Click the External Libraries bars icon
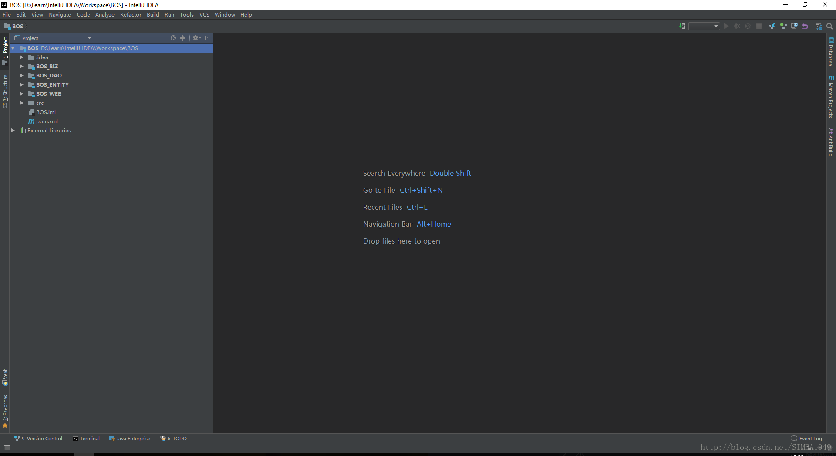The height and width of the screenshot is (456, 836). pos(23,131)
